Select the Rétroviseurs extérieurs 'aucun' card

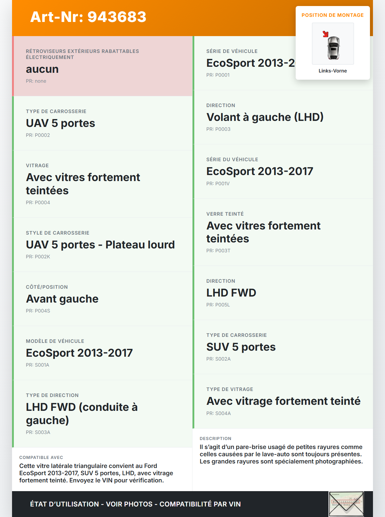pos(103,66)
